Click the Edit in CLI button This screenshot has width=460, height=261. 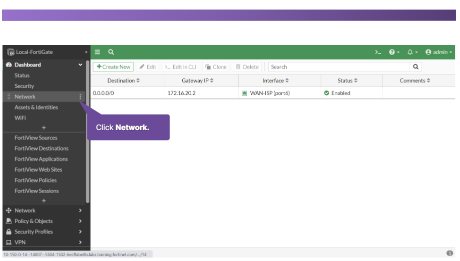[180, 67]
